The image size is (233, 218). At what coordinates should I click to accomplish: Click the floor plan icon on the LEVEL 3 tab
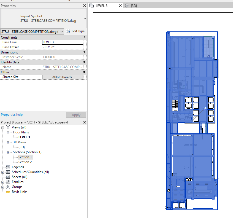[x=91, y=5]
